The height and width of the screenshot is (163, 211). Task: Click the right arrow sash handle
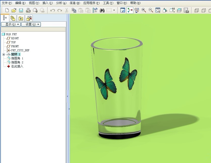[69, 109]
